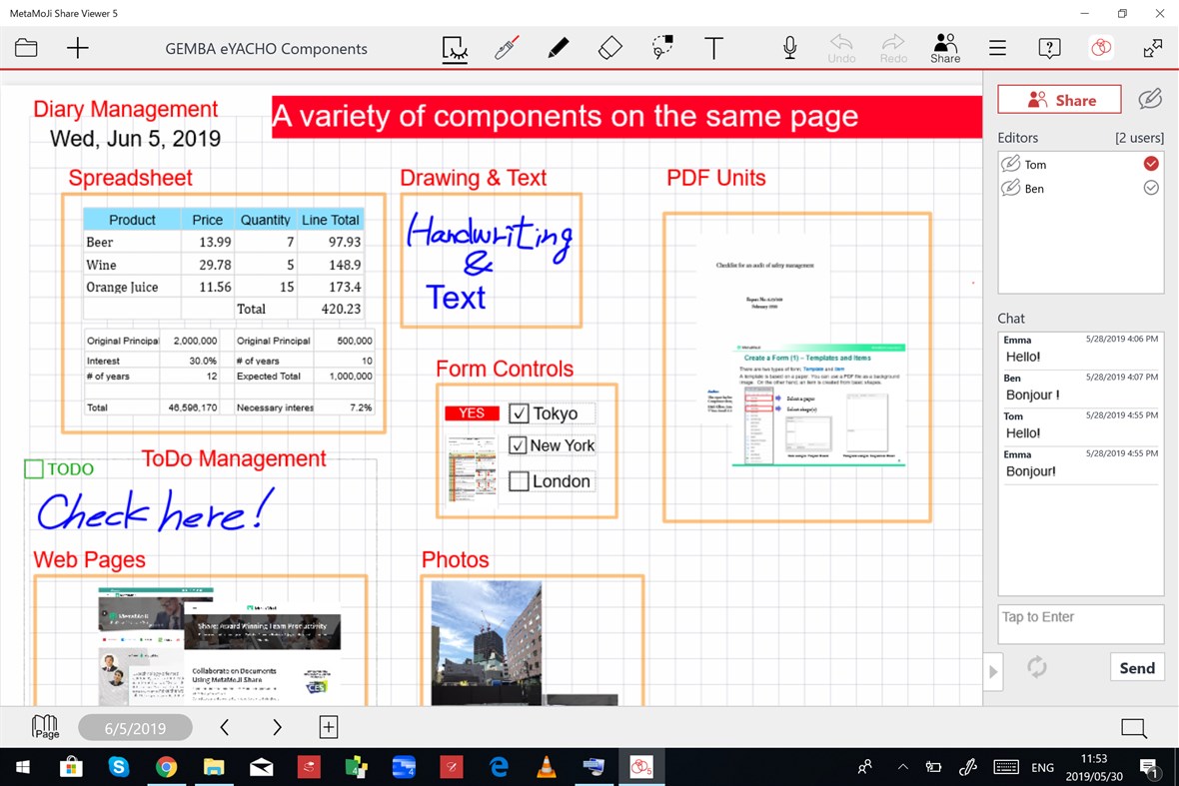The height and width of the screenshot is (786, 1179).
Task: Open the chat panel icon at bottom right
Action: coord(1133,728)
